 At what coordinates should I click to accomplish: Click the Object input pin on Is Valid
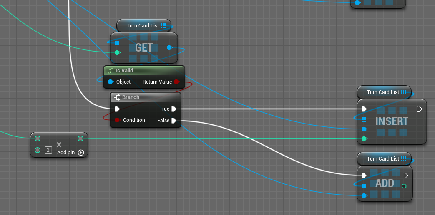point(111,82)
